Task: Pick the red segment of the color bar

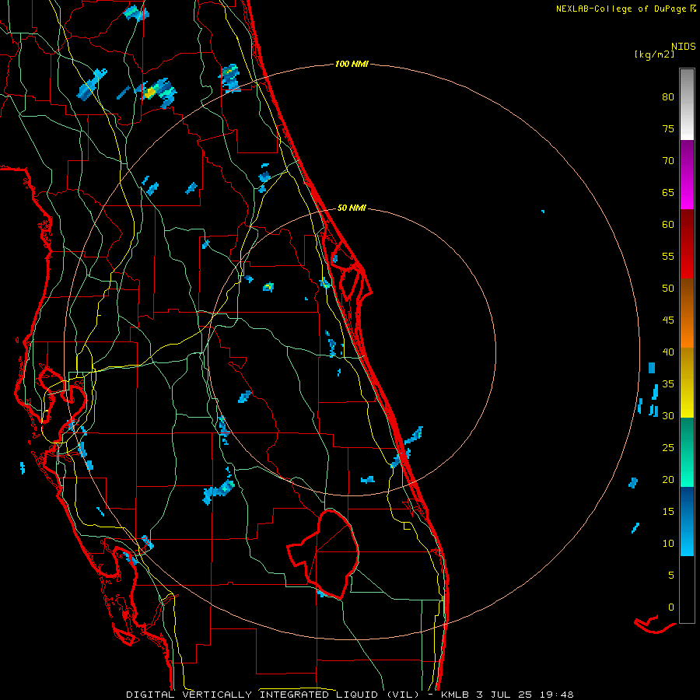Action: tap(687, 244)
